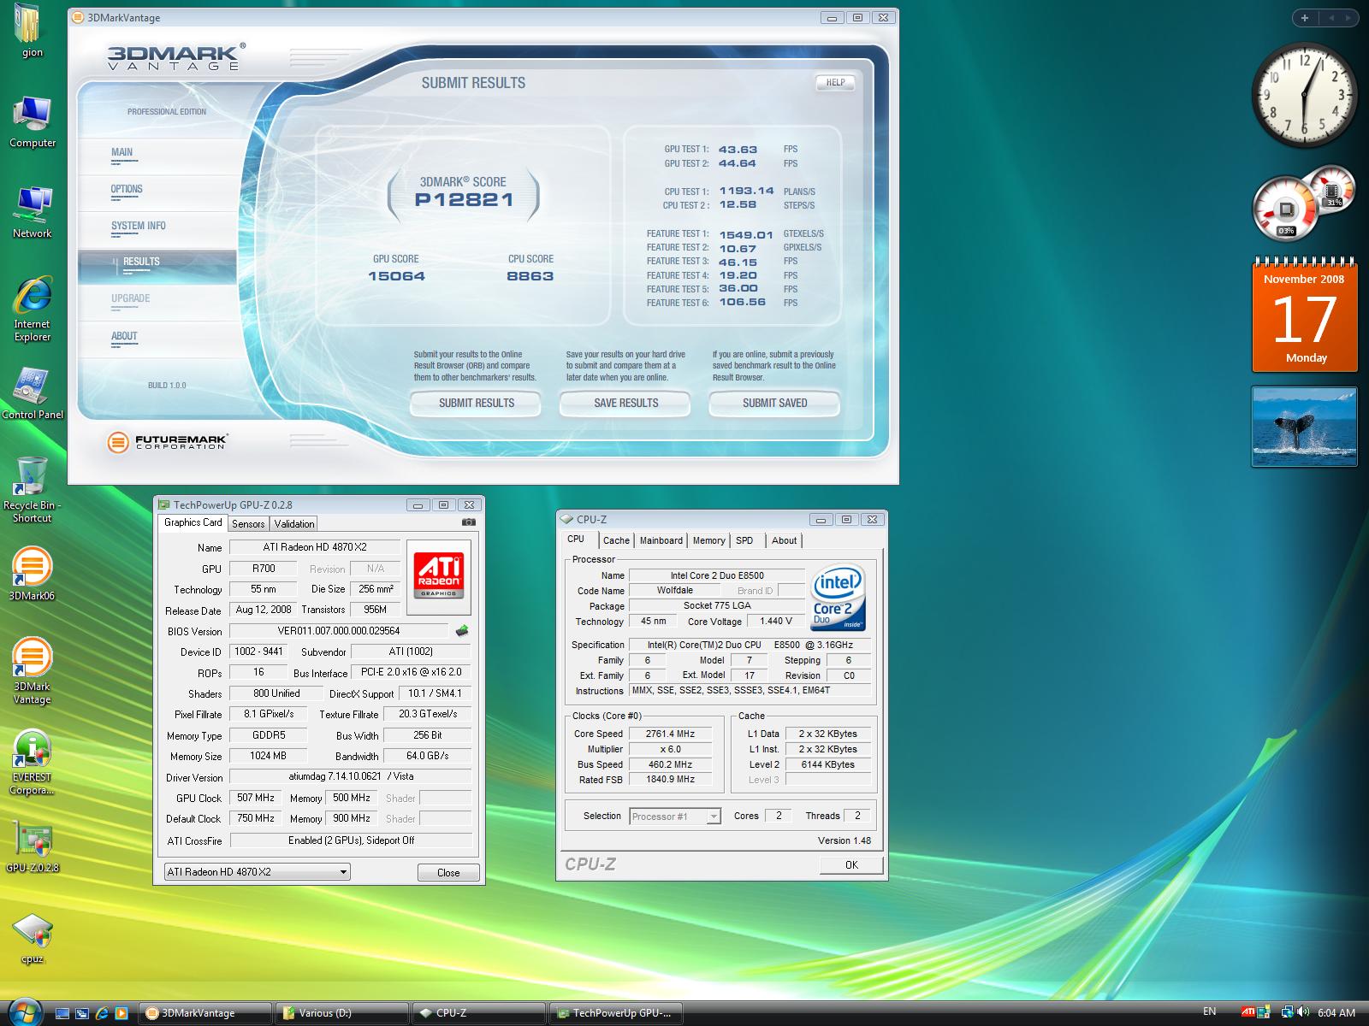Switch to TechPowerUp GPU-Z taskbar button
The width and height of the screenshot is (1369, 1026).
pos(616,1013)
